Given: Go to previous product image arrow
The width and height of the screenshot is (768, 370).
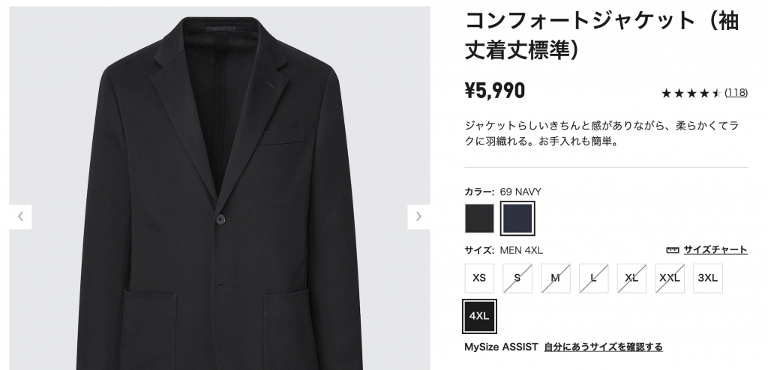Looking at the screenshot, I should (x=20, y=216).
